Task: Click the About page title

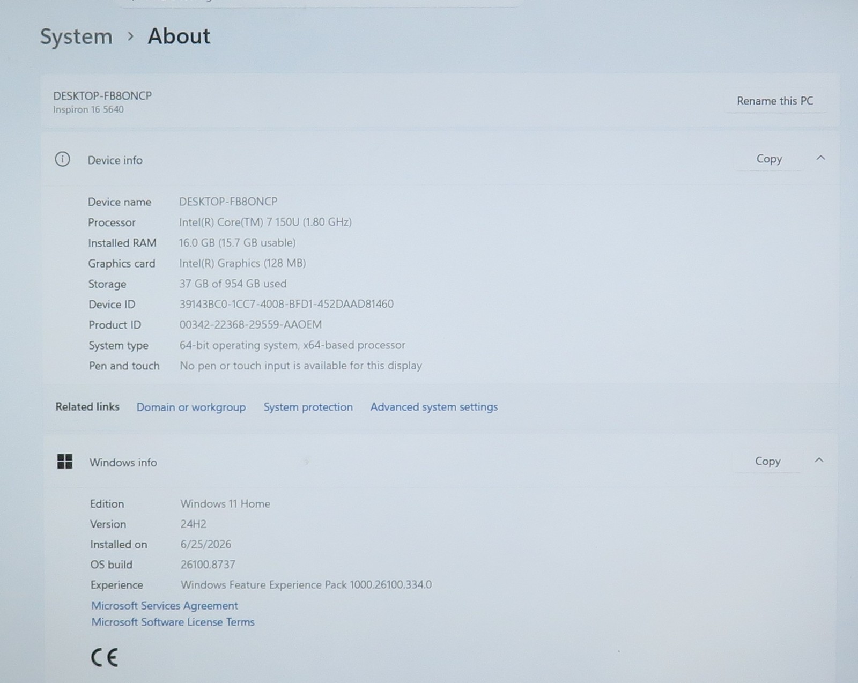Action: (179, 36)
